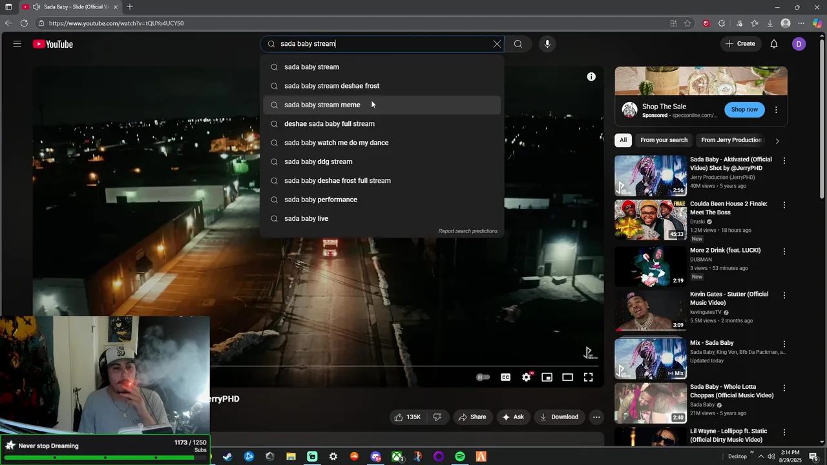The image size is (827, 465).
Task: Open the Sada Baby Aktivated video thumbnail
Action: pos(651,176)
